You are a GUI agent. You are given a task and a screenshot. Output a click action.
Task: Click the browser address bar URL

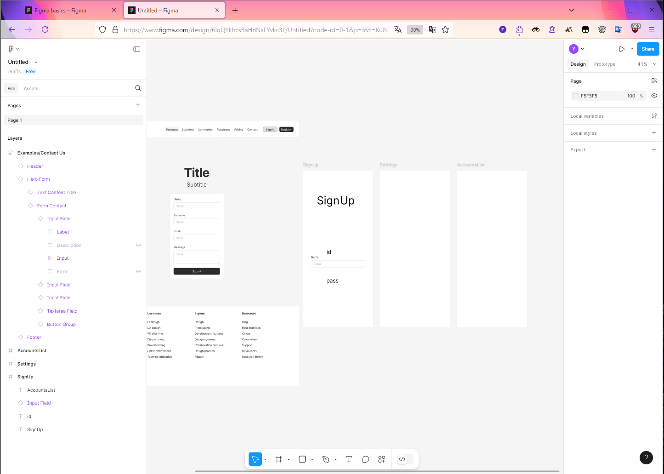256,30
